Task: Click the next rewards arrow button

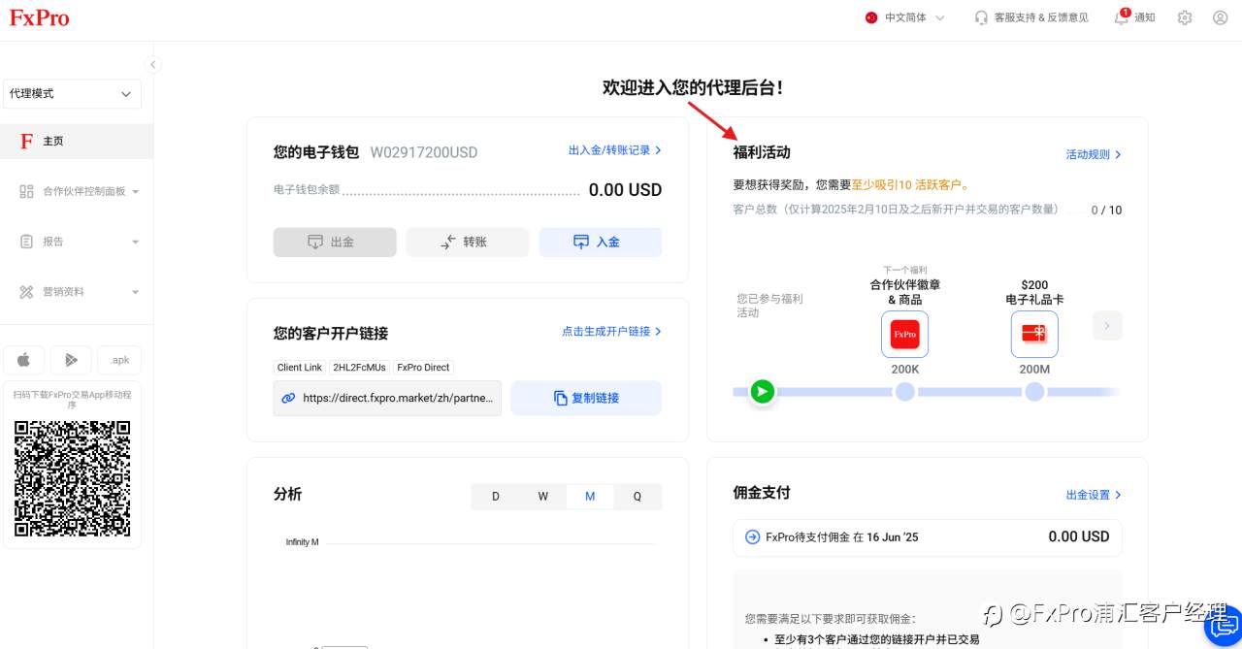Action: click(1107, 325)
